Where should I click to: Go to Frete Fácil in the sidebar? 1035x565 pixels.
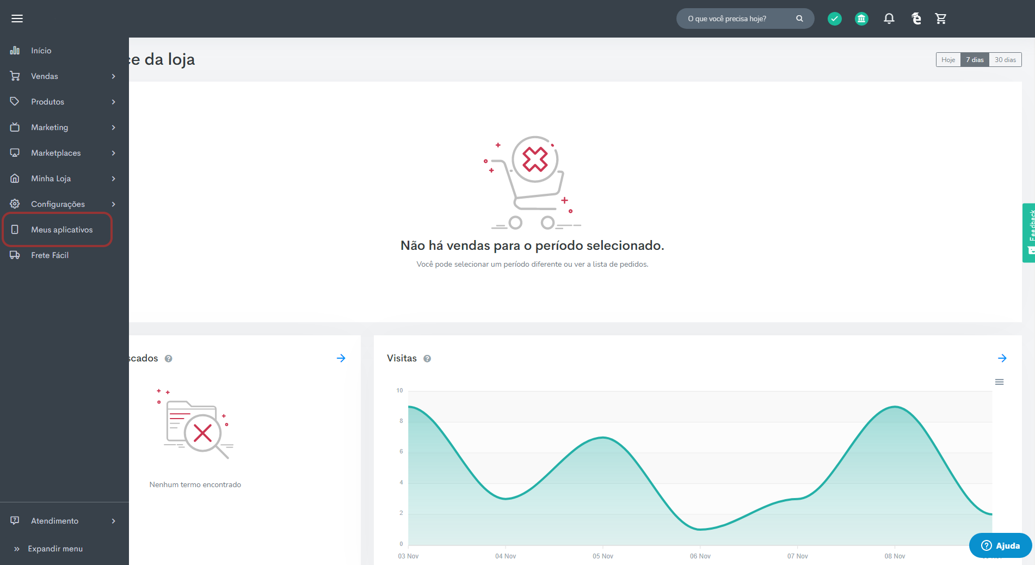[50, 255]
